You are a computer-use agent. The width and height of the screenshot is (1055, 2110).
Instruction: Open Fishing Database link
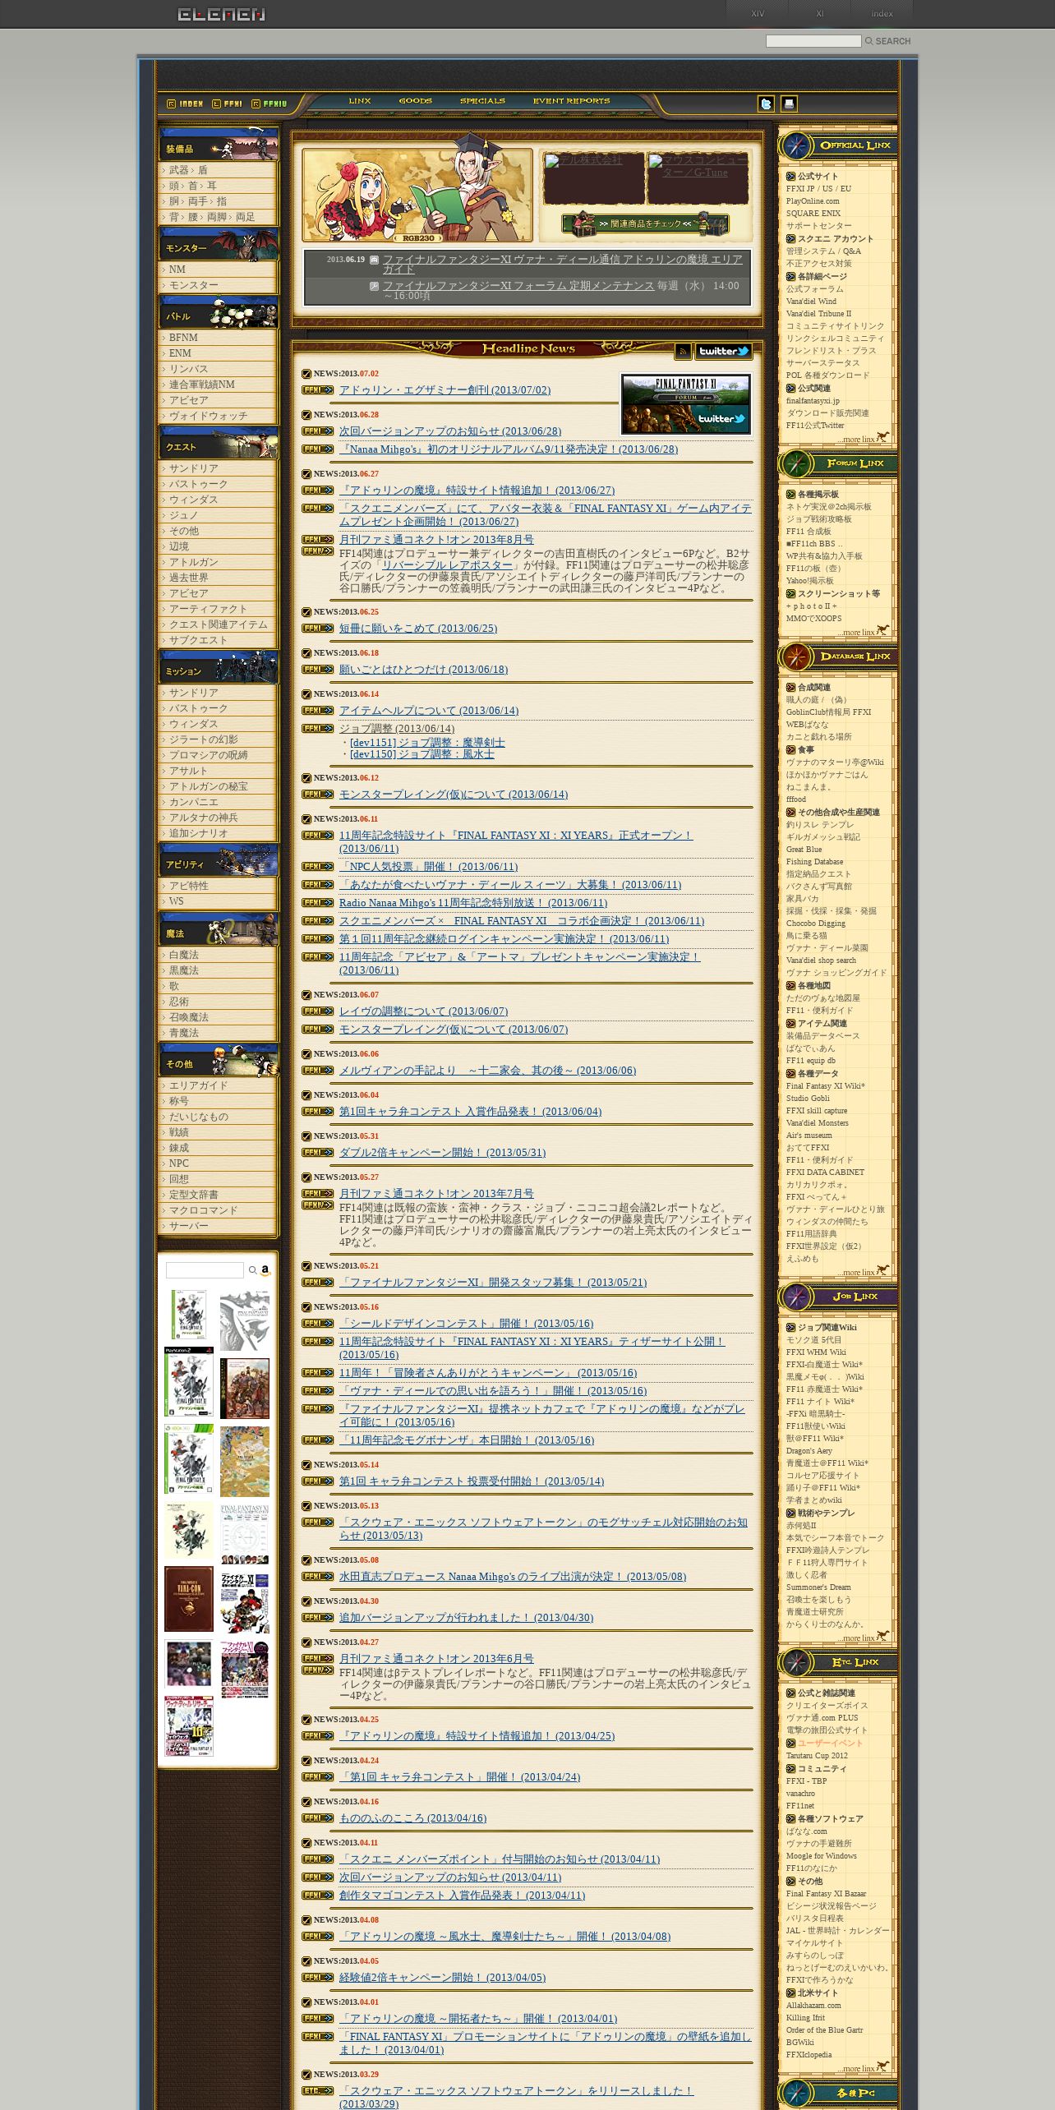(814, 862)
